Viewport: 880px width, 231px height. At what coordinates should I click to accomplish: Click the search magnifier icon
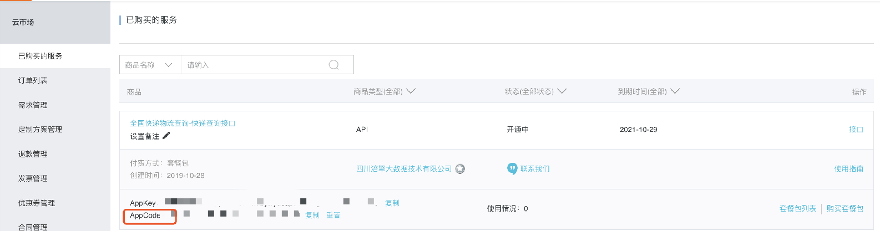[333, 65]
